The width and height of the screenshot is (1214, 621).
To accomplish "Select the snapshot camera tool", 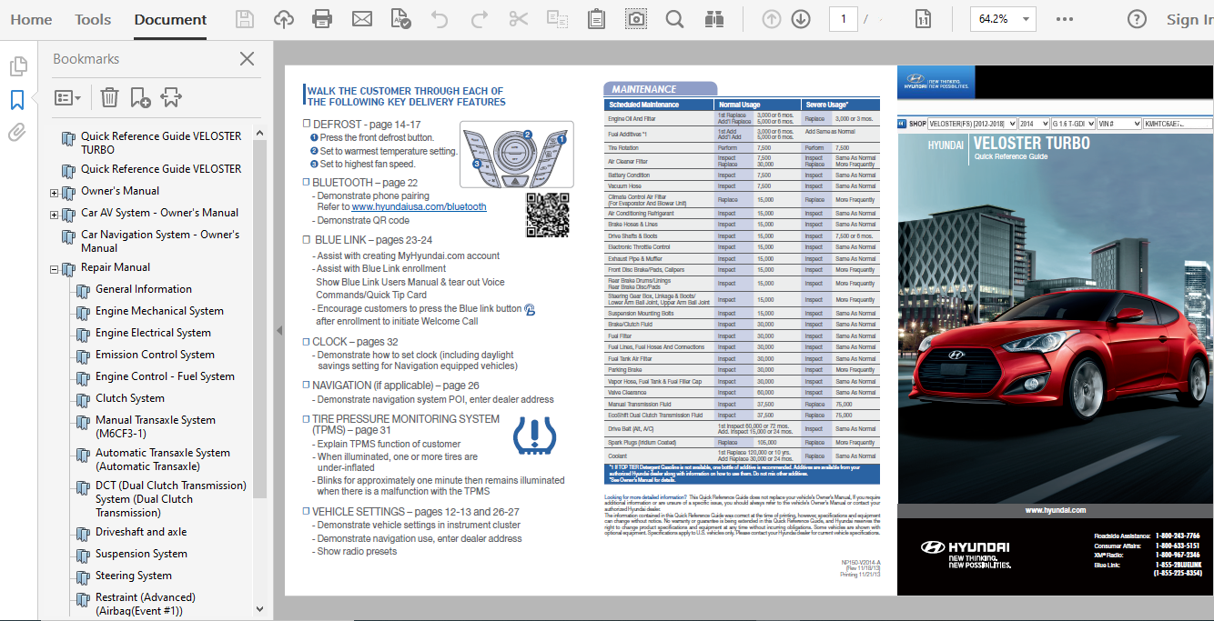I will [x=636, y=19].
